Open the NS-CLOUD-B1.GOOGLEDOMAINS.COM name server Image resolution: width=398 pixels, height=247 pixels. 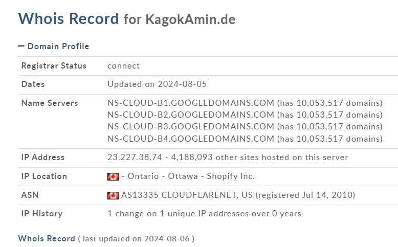(191, 103)
